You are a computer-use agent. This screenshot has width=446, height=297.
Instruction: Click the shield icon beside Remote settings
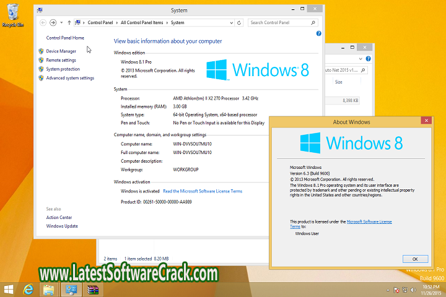tap(41, 60)
